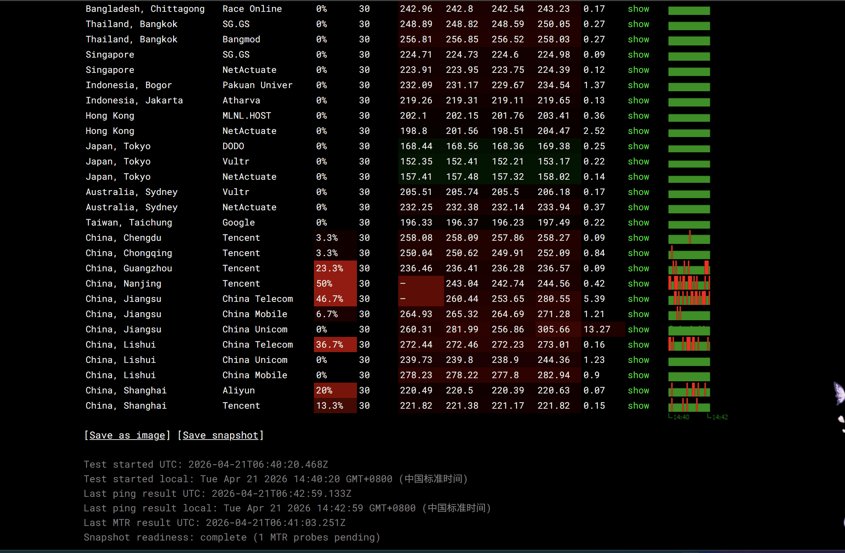This screenshot has width=845, height=553.
Task: Show MTR for Jiangsu China Unicom
Action: tap(638, 330)
